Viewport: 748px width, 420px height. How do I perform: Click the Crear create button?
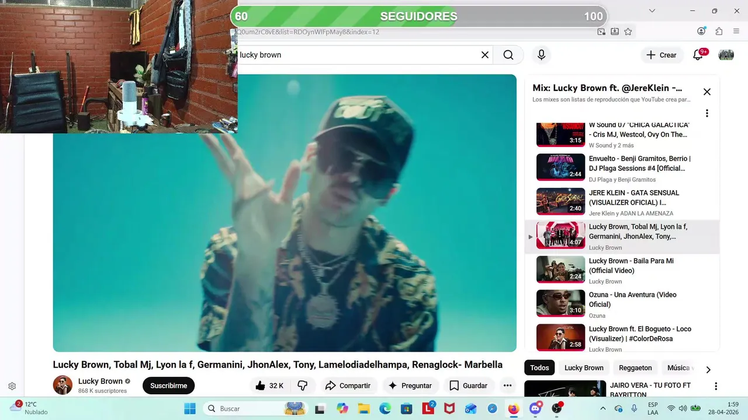click(662, 55)
